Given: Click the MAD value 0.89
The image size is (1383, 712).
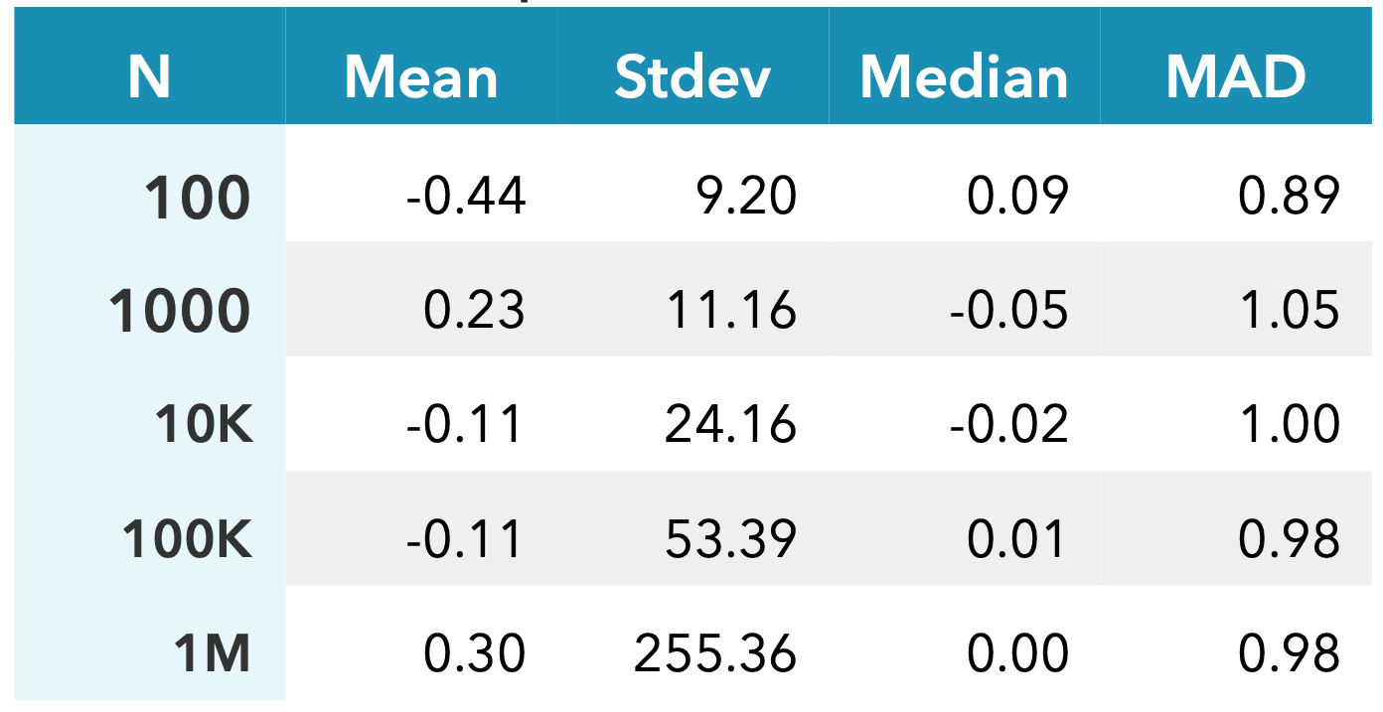Looking at the screenshot, I should (x=1290, y=198).
